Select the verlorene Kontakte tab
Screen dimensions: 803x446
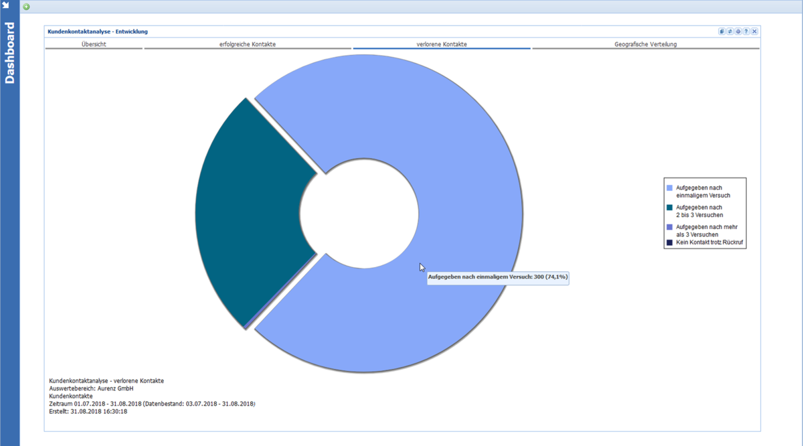[442, 44]
